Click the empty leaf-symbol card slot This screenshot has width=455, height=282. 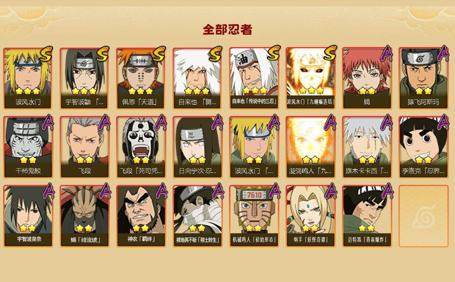click(x=424, y=216)
